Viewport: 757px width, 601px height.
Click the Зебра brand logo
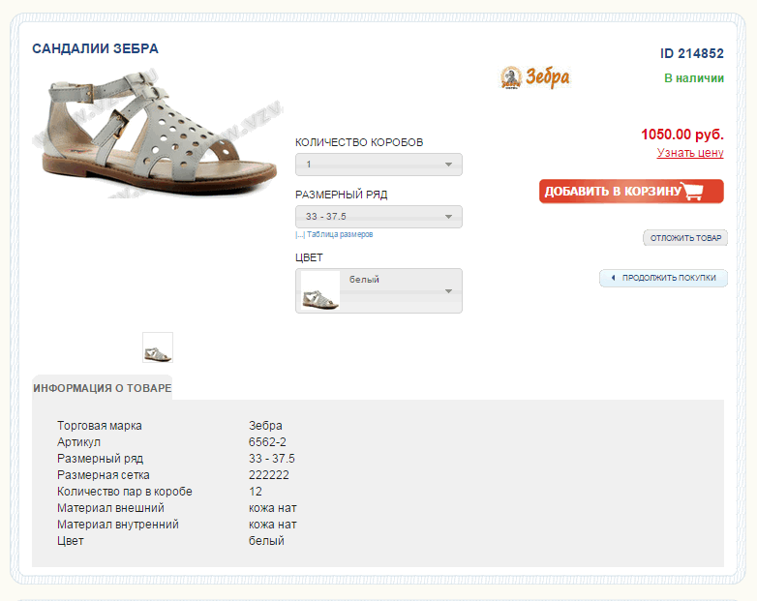[x=534, y=76]
